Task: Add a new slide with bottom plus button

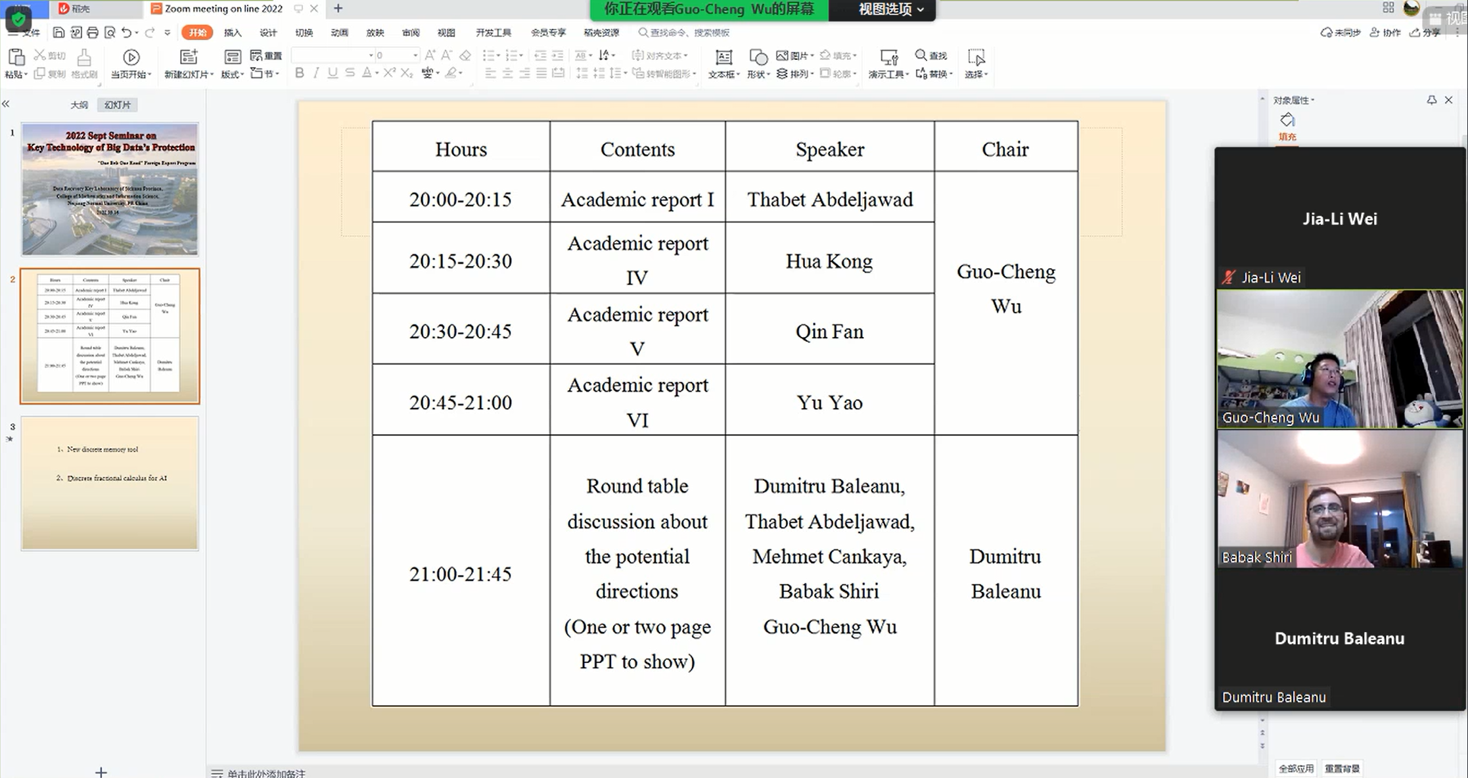Action: [x=101, y=772]
